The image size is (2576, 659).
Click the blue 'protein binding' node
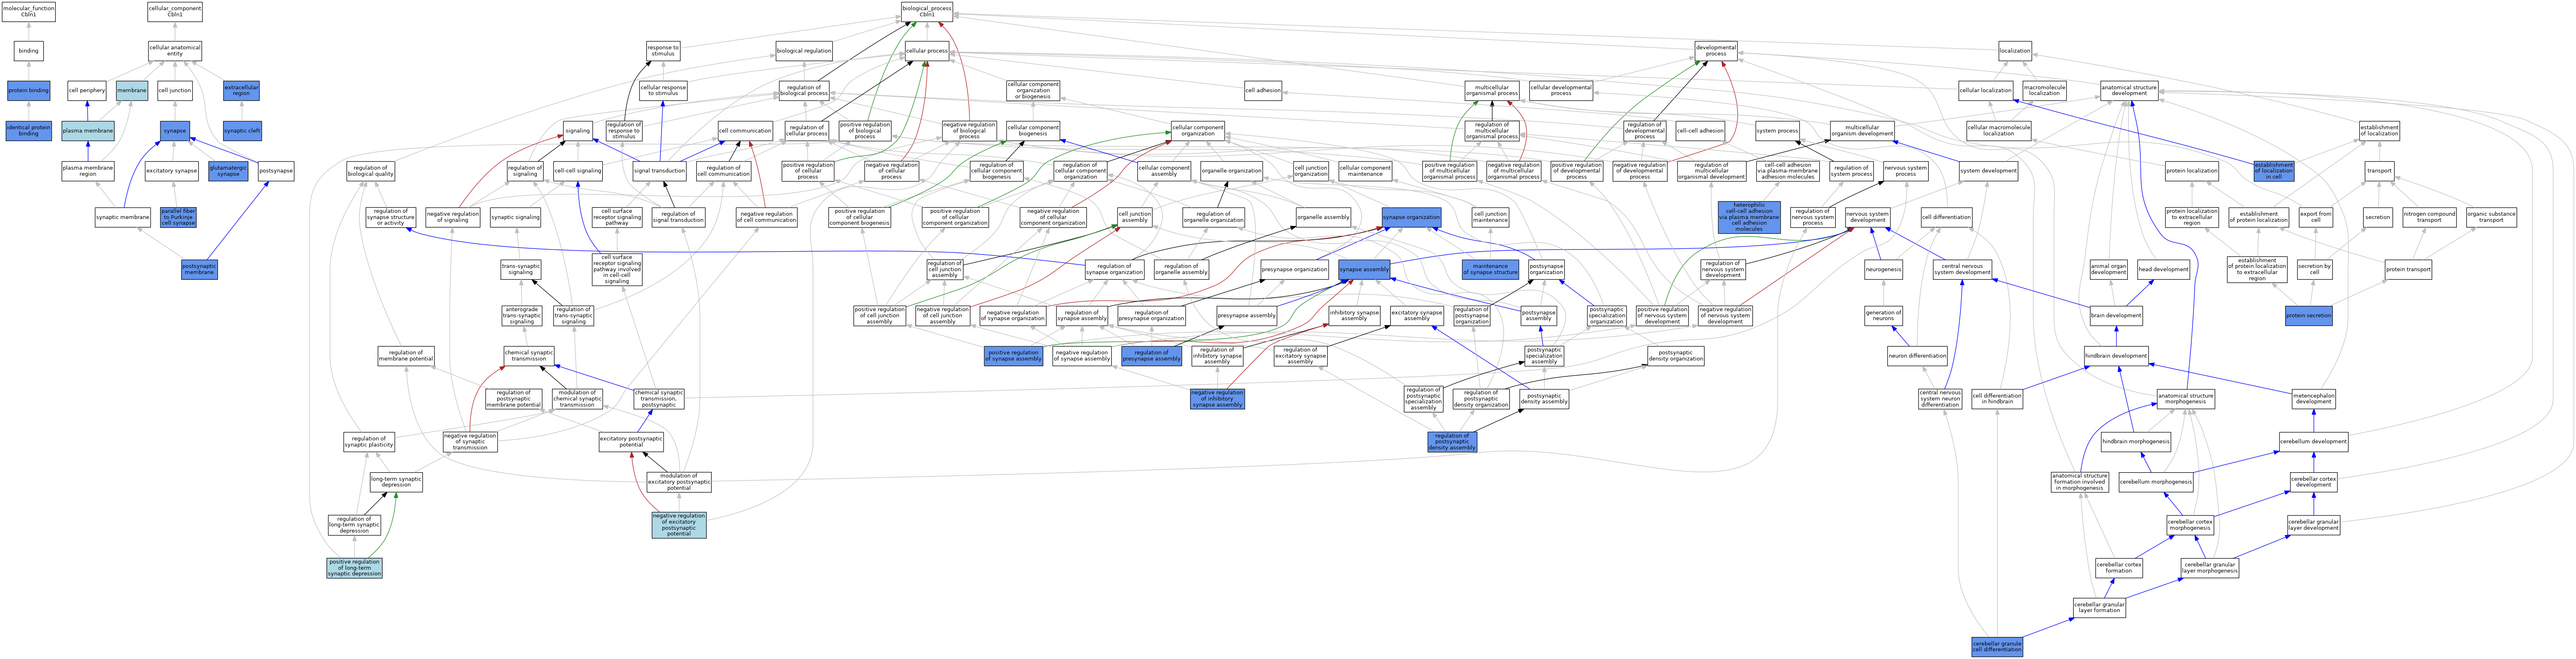28,91
